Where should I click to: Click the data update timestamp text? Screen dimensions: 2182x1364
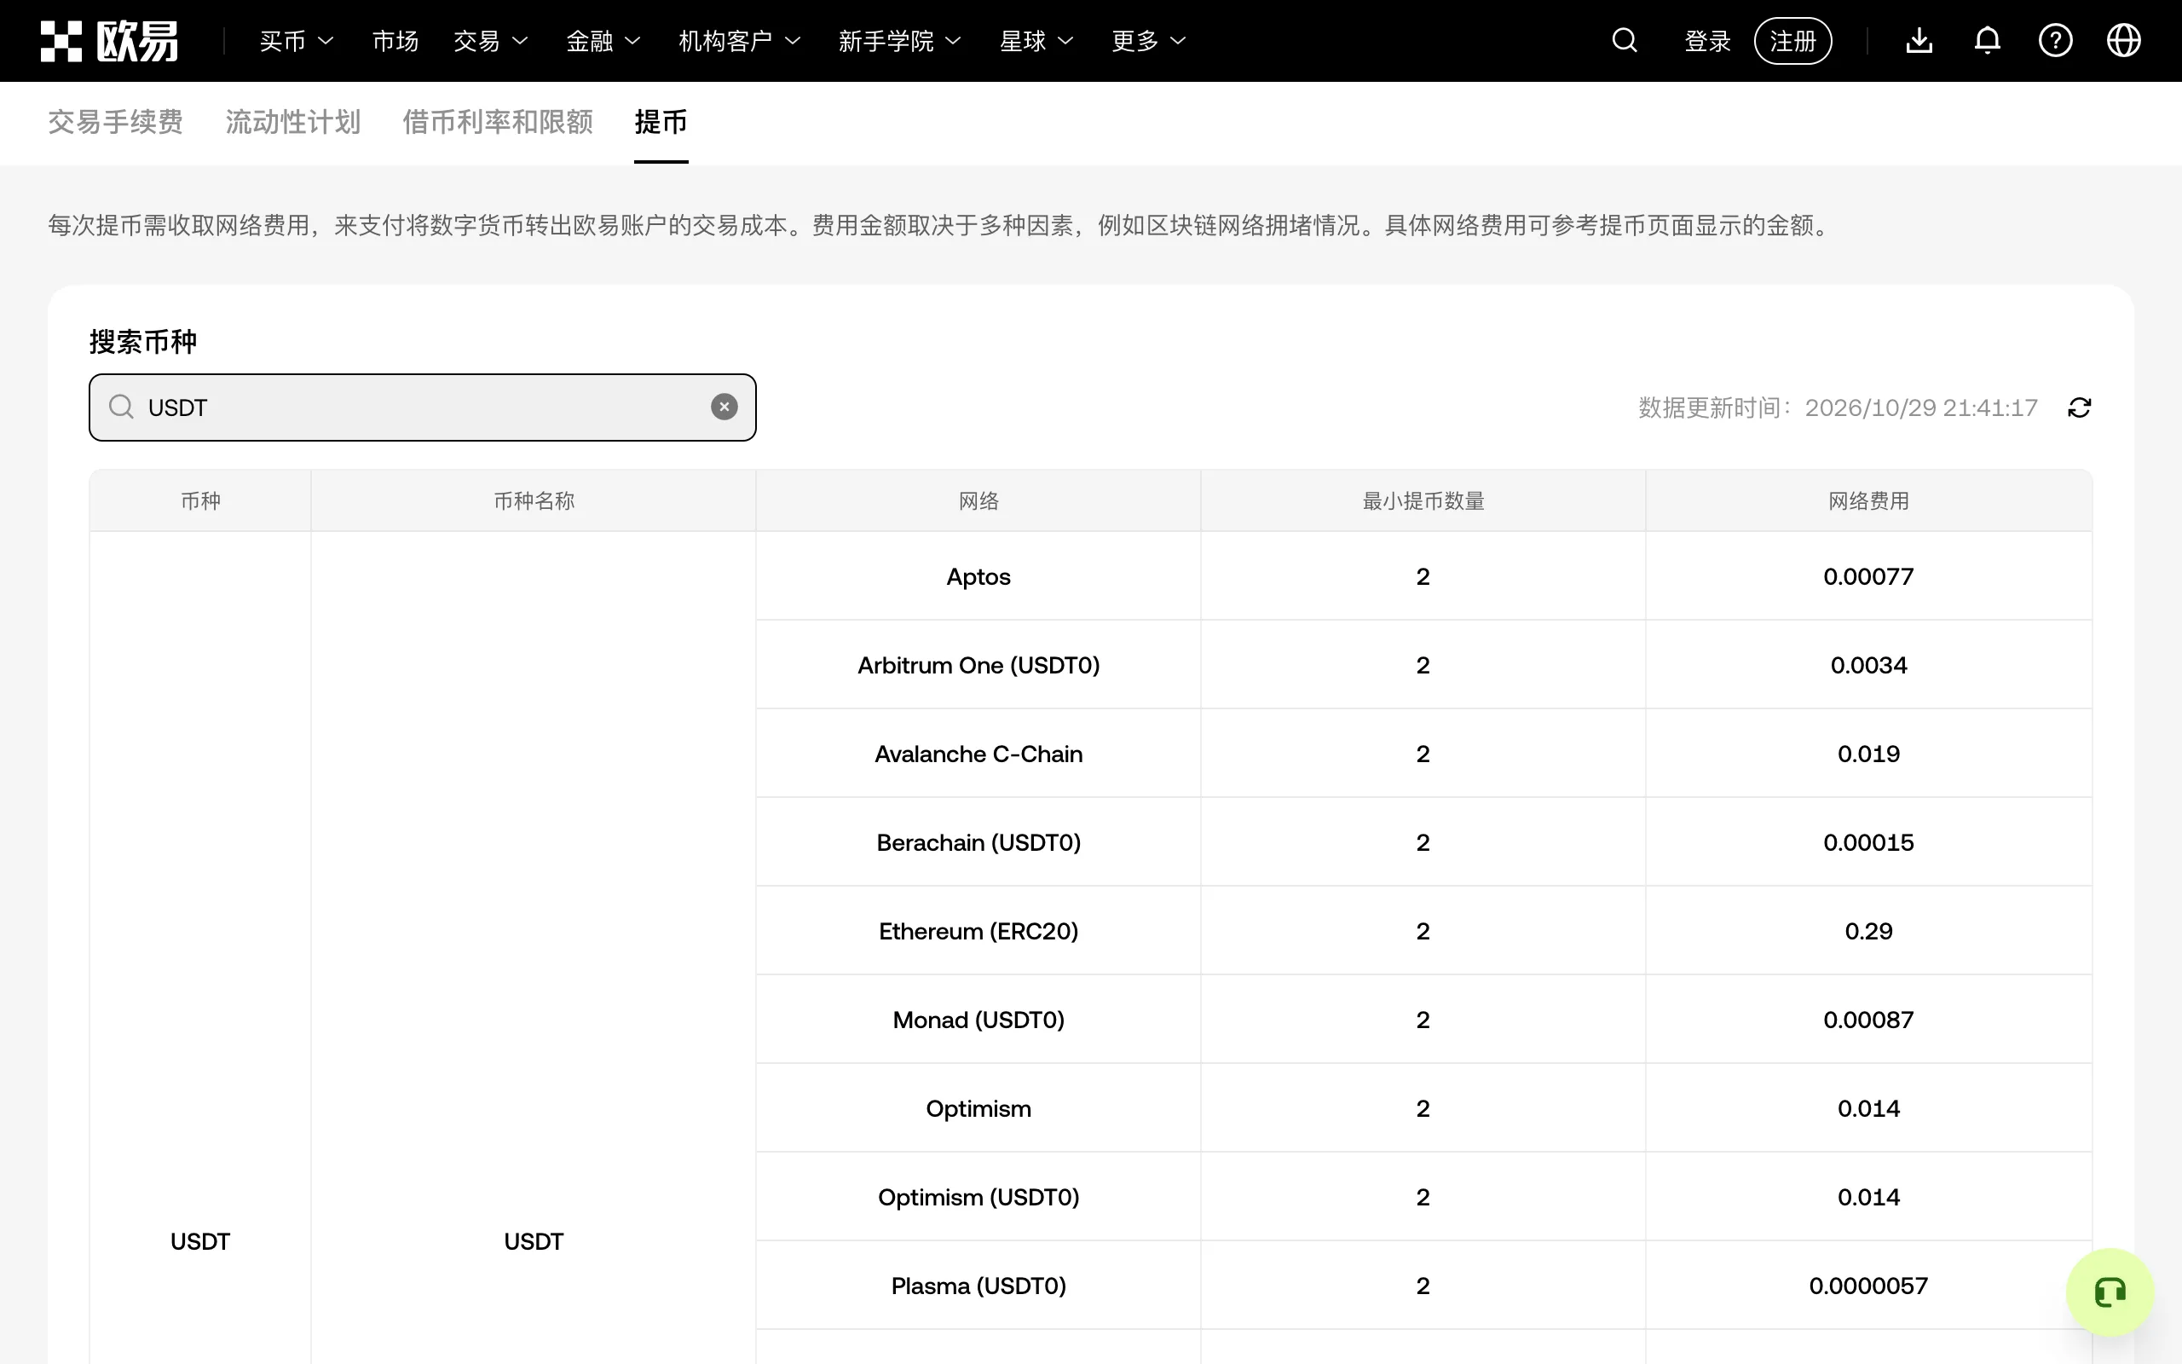(x=1838, y=407)
